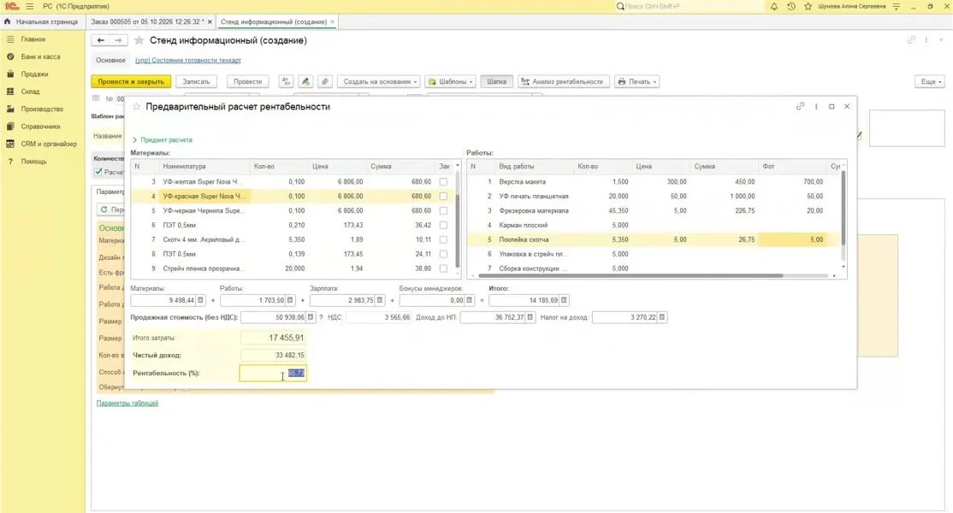Go forward with the right arrow button

[x=119, y=40]
